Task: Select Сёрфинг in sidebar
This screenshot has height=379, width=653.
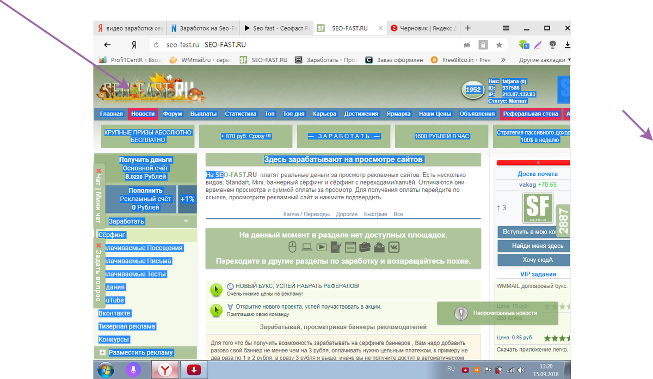Action: pos(112,235)
